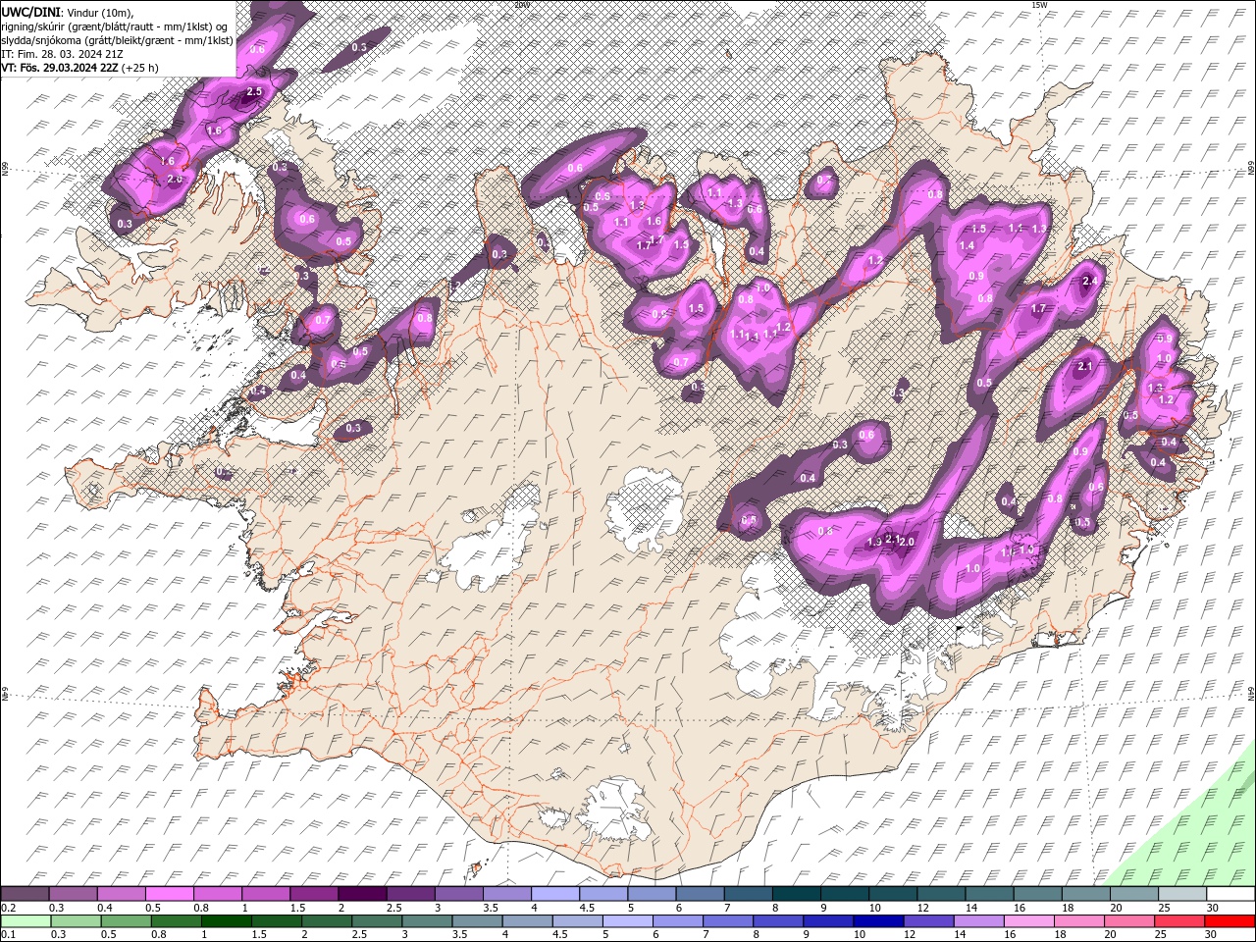Viewport: 1256px width, 942px height.
Task: Select the 'VT: Fös. 29.03.2024 22Z (+25 h)' line
Action: point(80,68)
